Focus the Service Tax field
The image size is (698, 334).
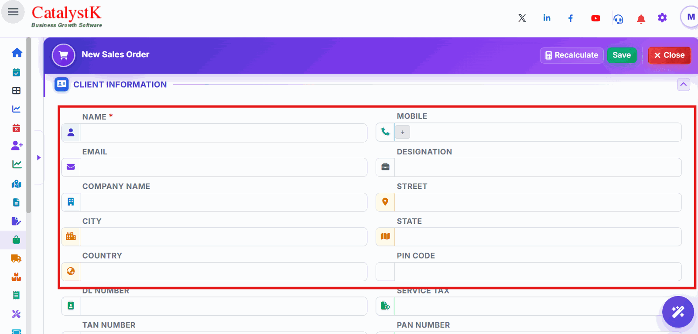click(538, 306)
